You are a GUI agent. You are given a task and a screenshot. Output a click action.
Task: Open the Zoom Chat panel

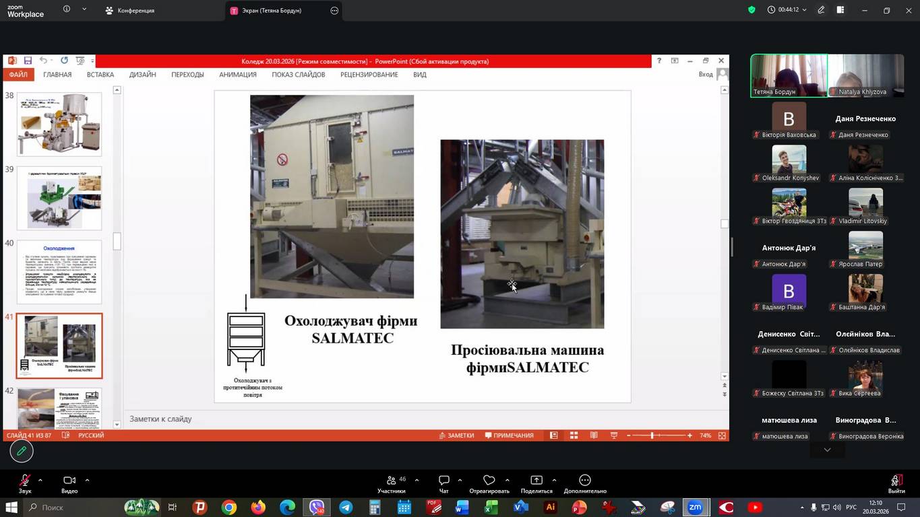[443, 480]
